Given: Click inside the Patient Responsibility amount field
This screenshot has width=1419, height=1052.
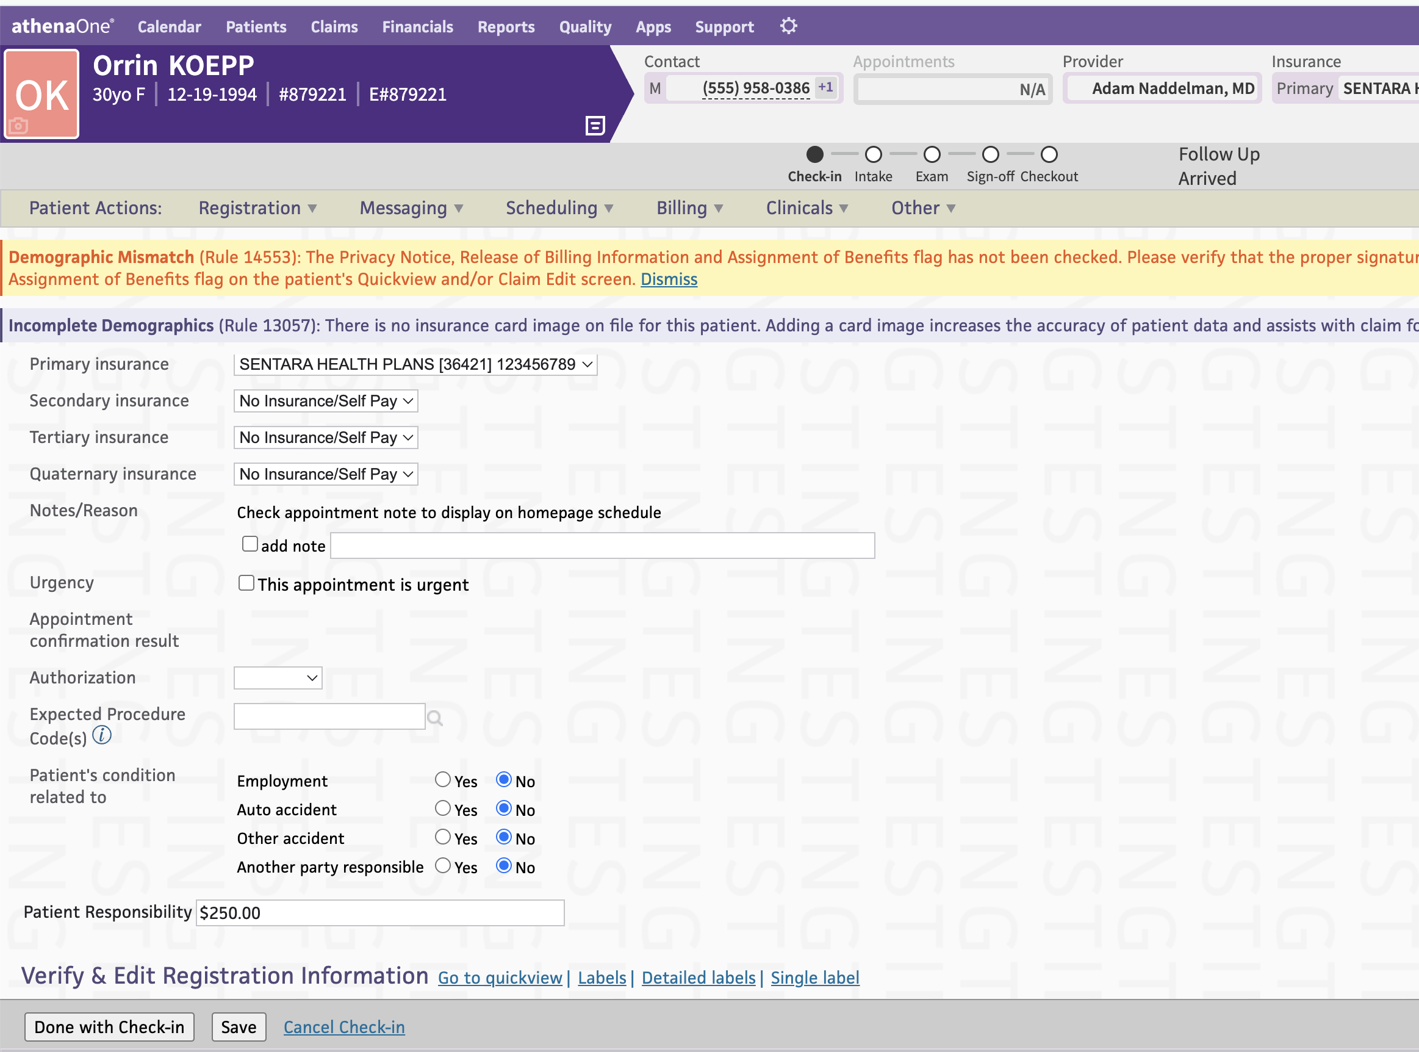Looking at the screenshot, I should pyautogui.click(x=379, y=912).
